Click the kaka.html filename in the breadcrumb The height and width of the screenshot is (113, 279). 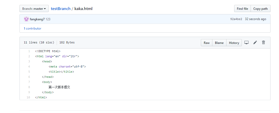click(83, 8)
